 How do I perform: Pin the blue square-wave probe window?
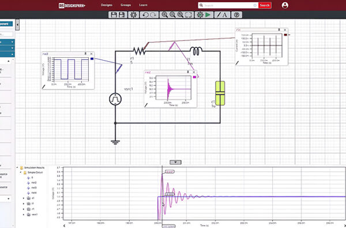click(x=85, y=54)
